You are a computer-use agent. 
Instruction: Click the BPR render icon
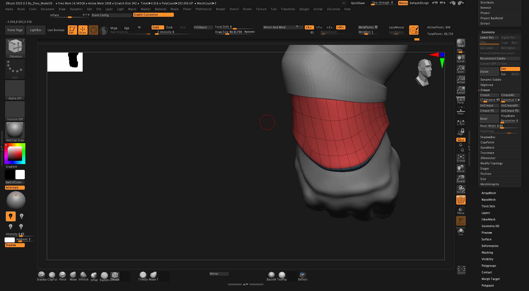click(461, 43)
